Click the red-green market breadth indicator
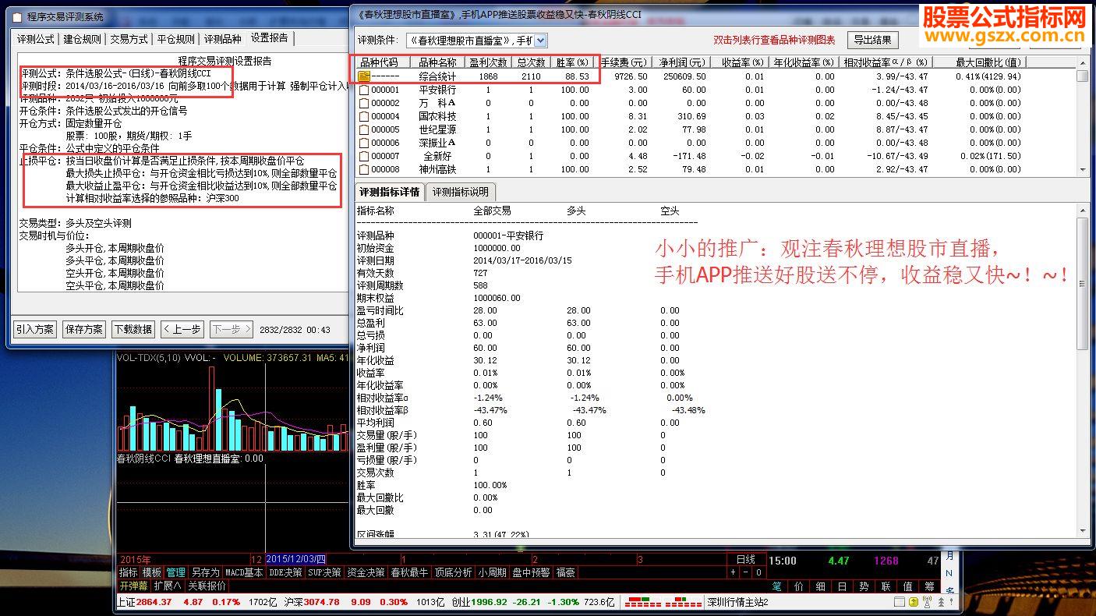Image resolution: width=1096 pixels, height=616 pixels. pyautogui.click(x=663, y=603)
